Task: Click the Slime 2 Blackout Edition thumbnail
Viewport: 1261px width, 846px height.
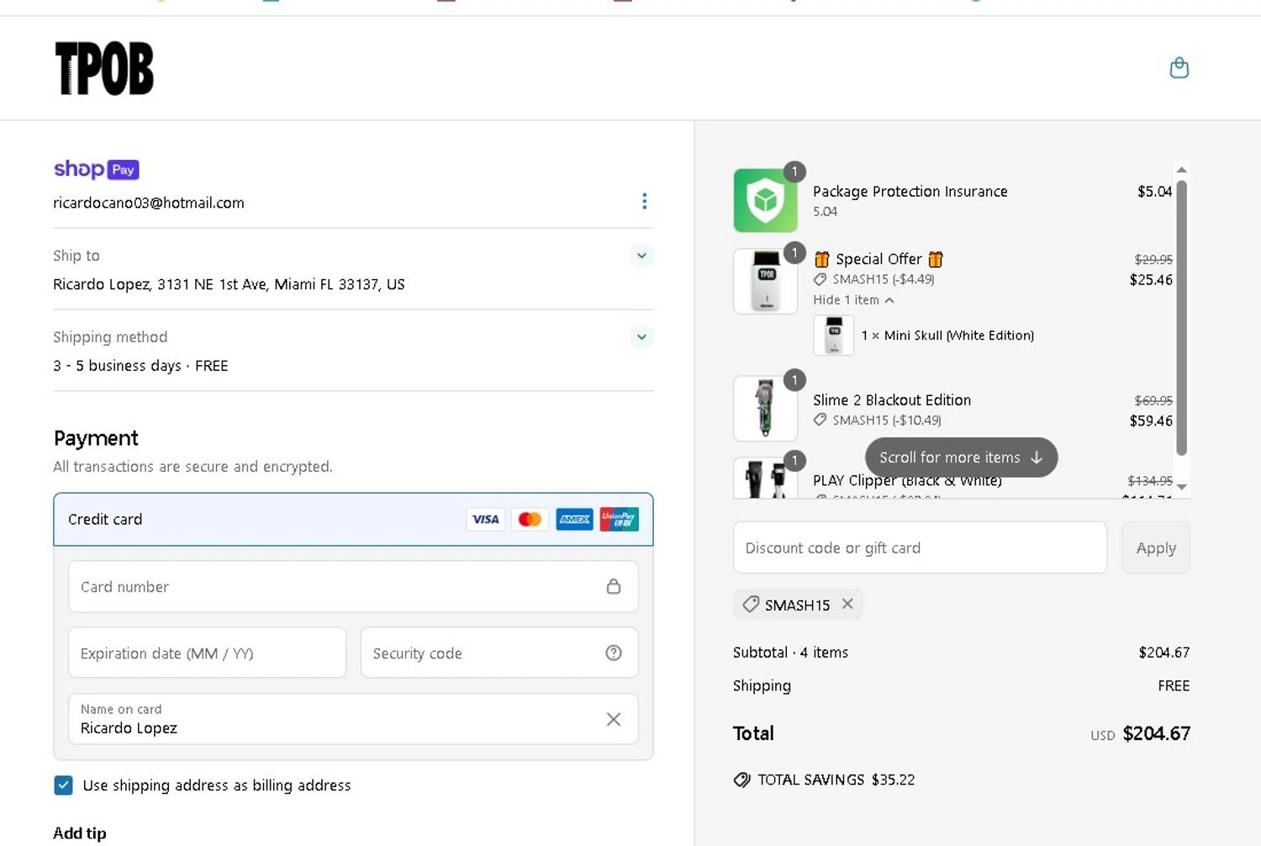Action: (x=765, y=409)
